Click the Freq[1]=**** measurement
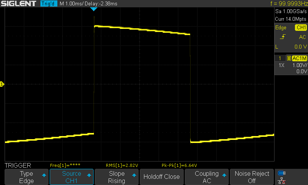The image size is (308, 185). (65, 165)
